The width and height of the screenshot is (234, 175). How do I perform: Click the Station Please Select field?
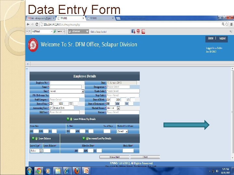[x=123, y=112]
